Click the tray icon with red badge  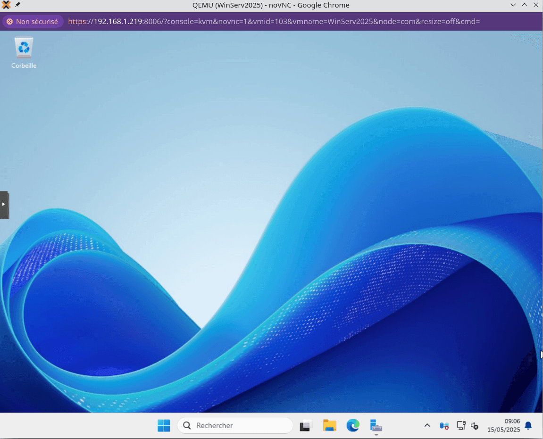pyautogui.click(x=444, y=425)
